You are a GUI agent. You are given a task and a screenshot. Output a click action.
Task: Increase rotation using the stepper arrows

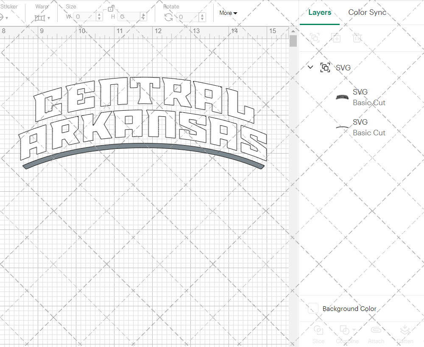[202, 15]
